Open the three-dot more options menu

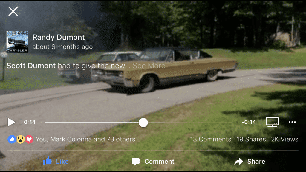[292, 122]
